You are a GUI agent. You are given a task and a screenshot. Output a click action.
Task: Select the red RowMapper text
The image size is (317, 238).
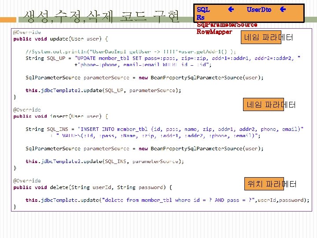coord(214,32)
